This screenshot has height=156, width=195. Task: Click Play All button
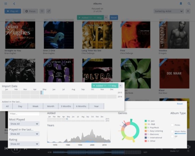click(x=13, y=11)
